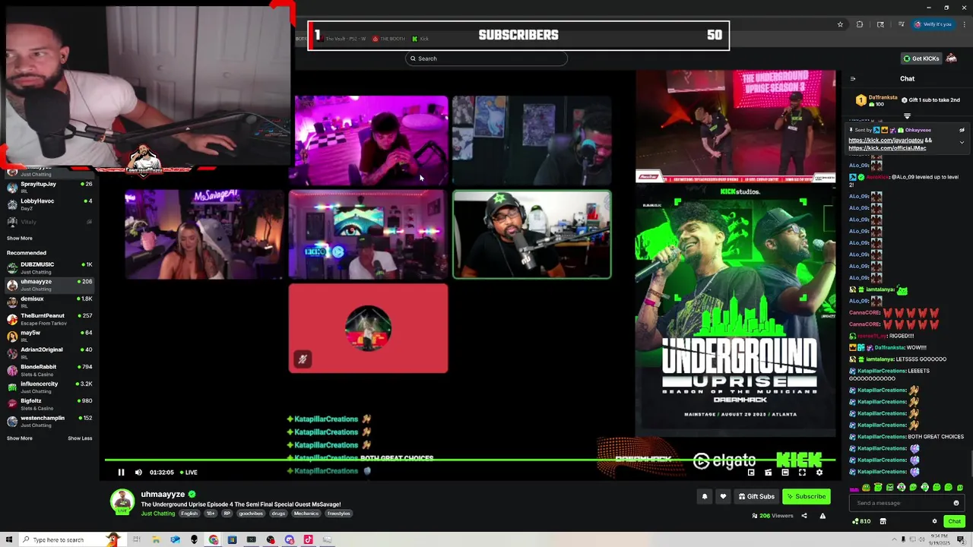973x547 pixels.
Task: Open LobbyHavoc channel in sidebar
Action: [49, 204]
